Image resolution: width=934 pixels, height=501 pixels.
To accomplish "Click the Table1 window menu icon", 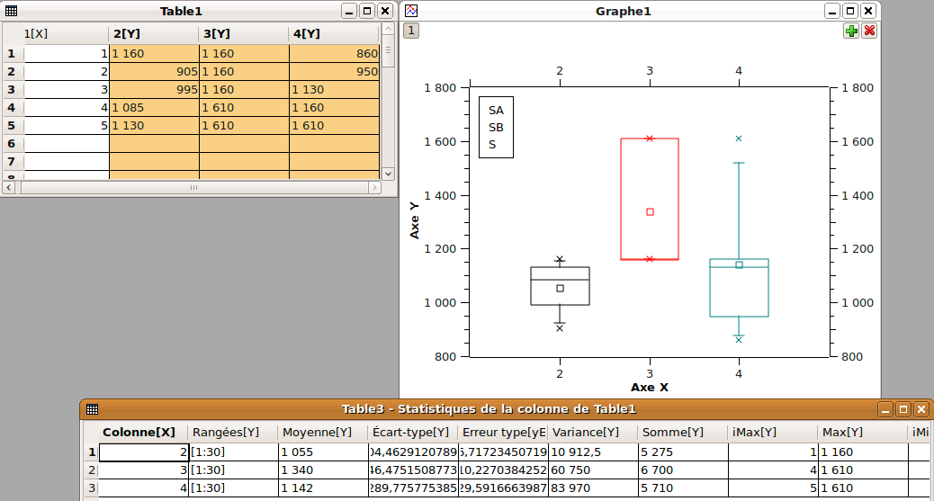I will pos(11,11).
